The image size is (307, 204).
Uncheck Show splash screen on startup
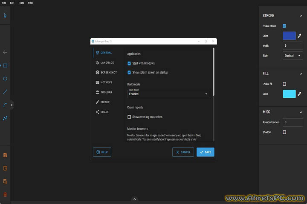pyautogui.click(x=129, y=72)
